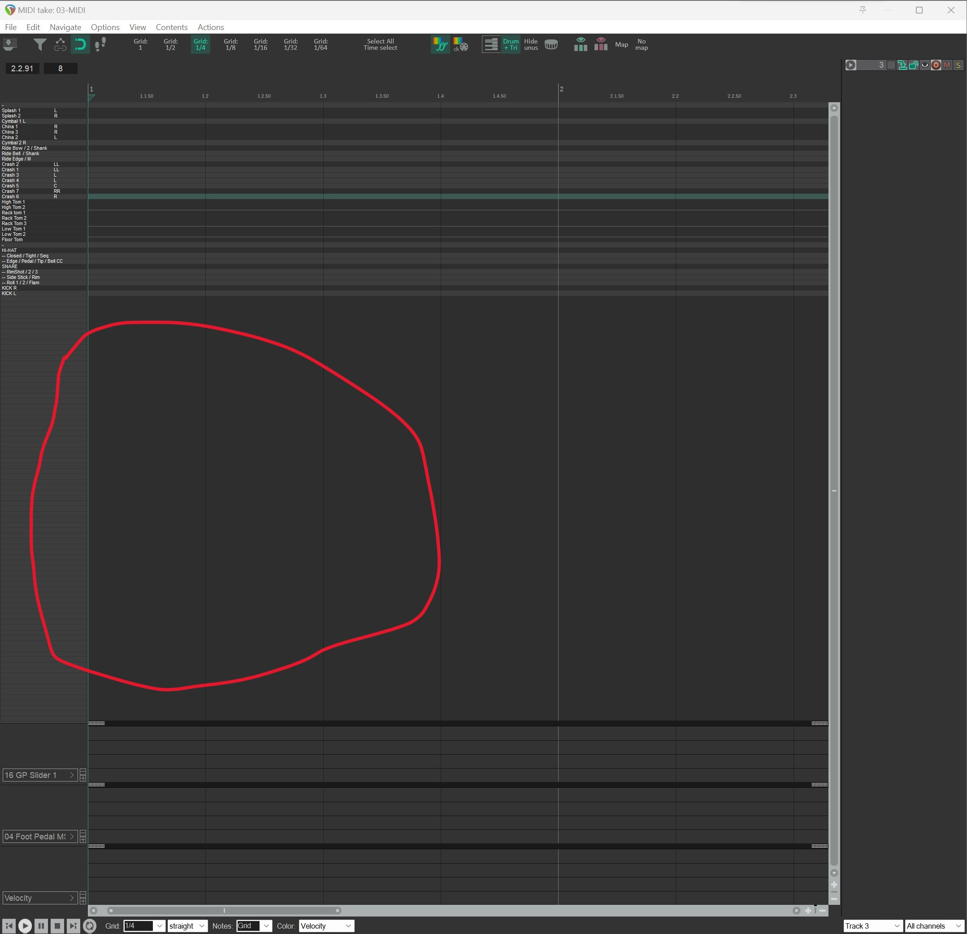Click add/remove lane icon beside Velocity
Viewport: 967px width, 934px height.
coord(83,898)
